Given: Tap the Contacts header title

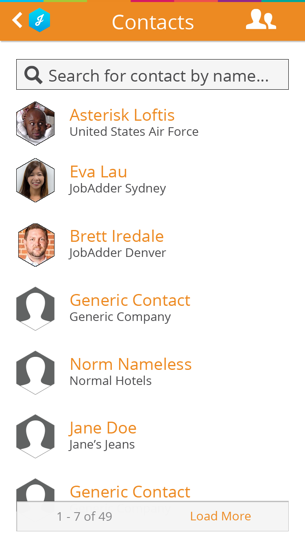Looking at the screenshot, I should [152, 22].
